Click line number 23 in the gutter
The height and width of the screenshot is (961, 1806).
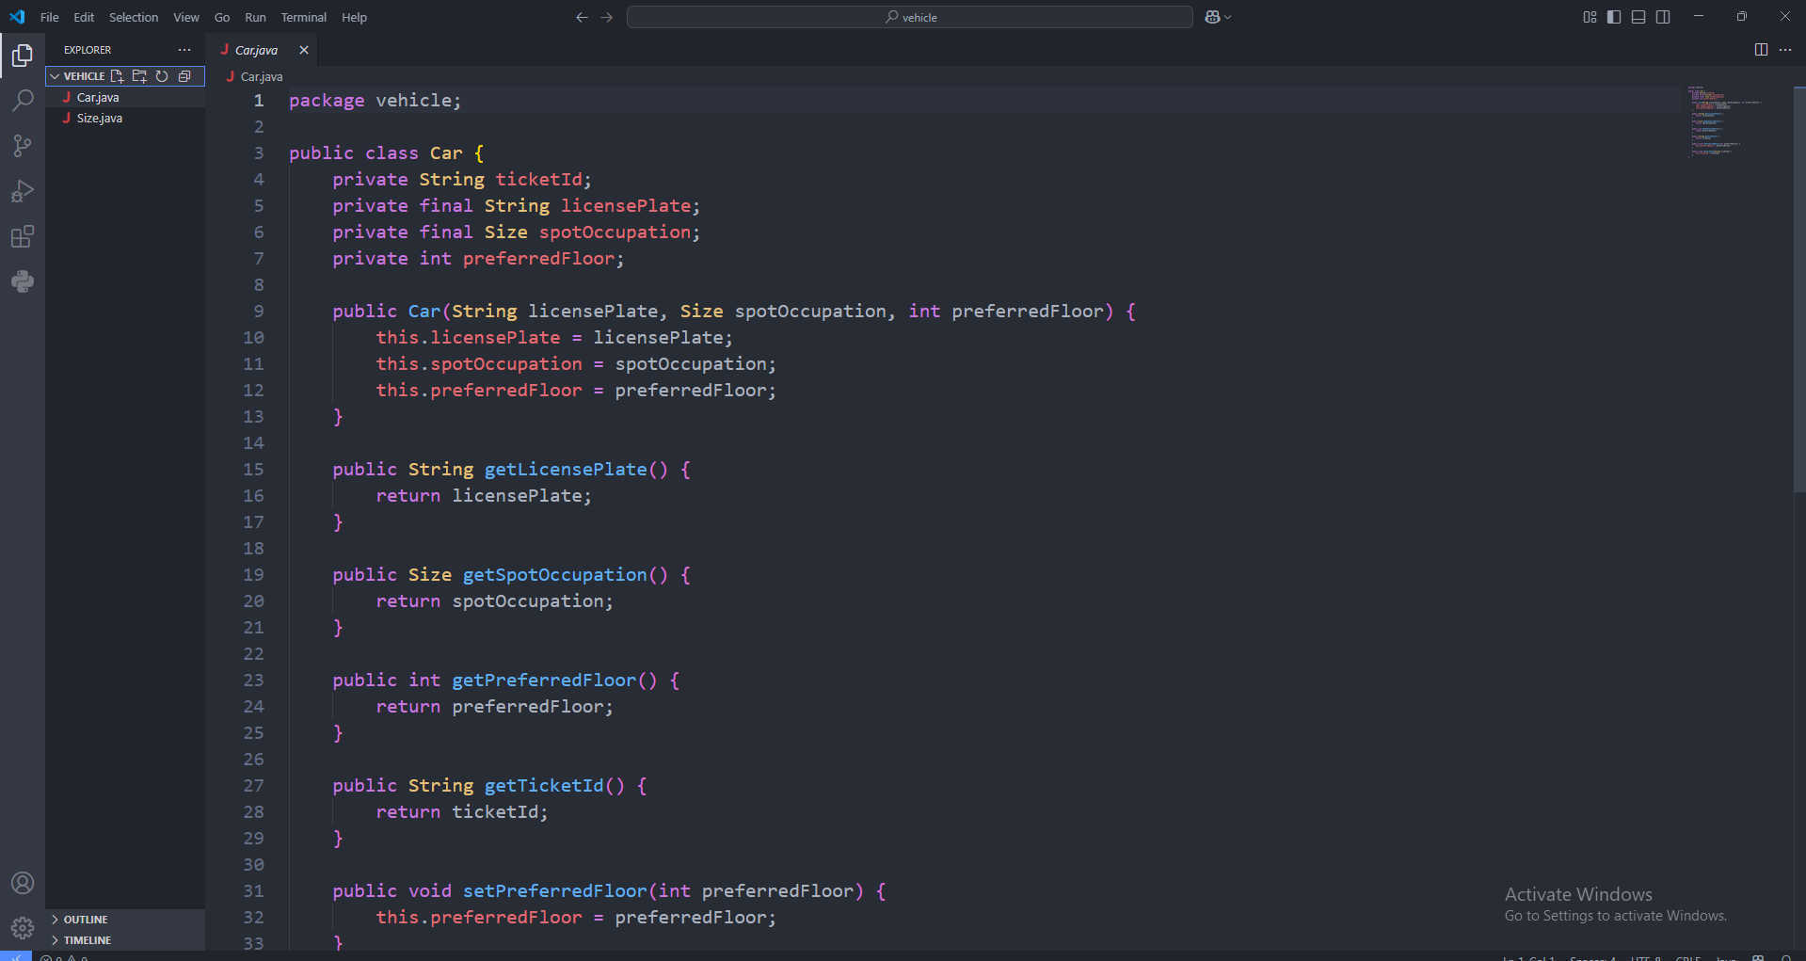coord(254,681)
